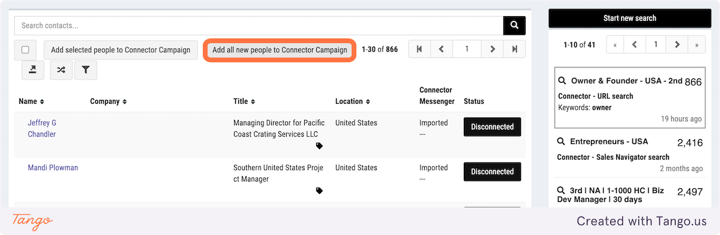This screenshot has width=720, height=235.
Task: Click tag icon in Mandi Plowman row
Action: point(320,191)
